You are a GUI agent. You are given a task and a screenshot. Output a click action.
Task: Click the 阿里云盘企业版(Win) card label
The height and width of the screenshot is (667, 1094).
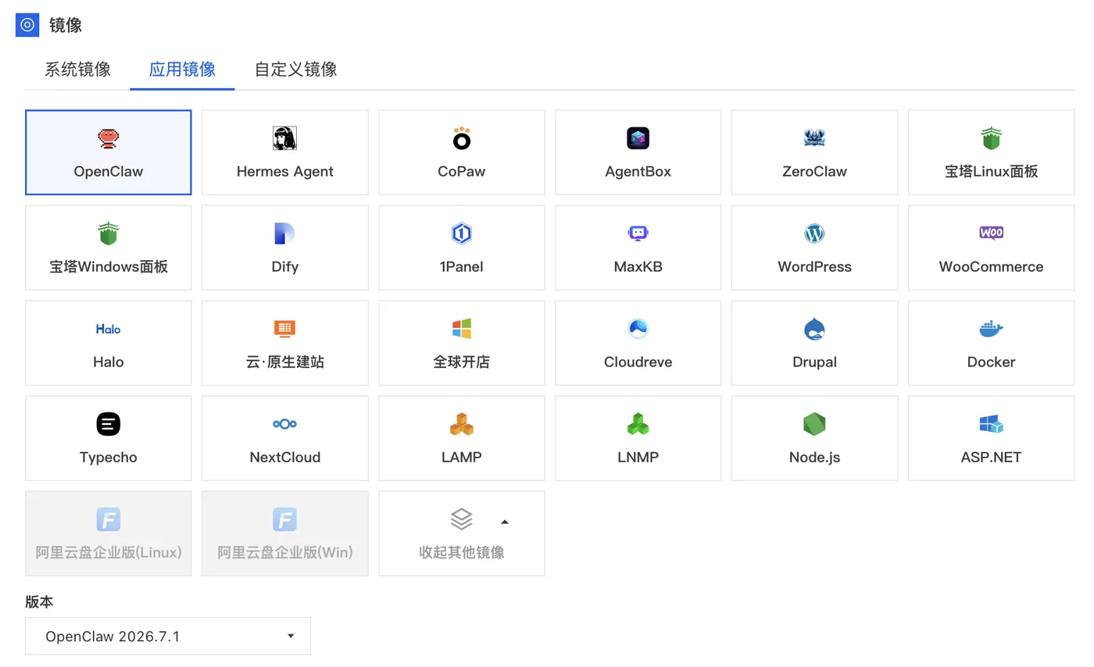coord(284,552)
